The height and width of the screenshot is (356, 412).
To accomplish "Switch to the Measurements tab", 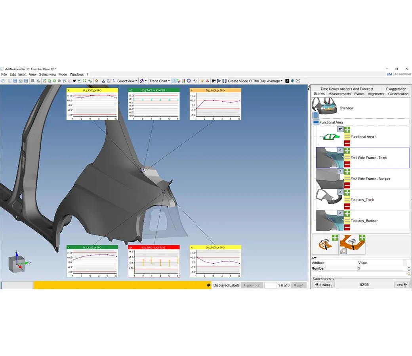I will coord(340,94).
